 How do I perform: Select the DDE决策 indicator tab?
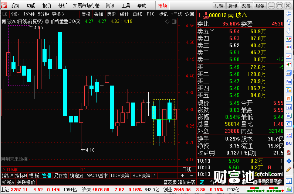click(x=120, y=176)
